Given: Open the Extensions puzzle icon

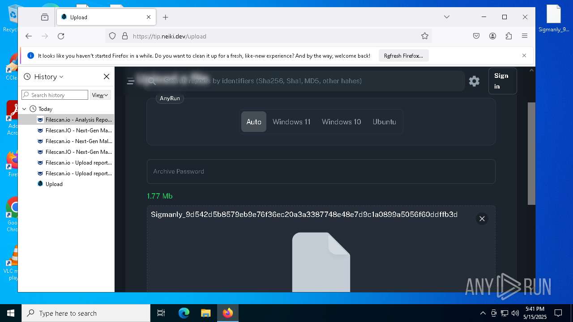Looking at the screenshot, I should [509, 36].
